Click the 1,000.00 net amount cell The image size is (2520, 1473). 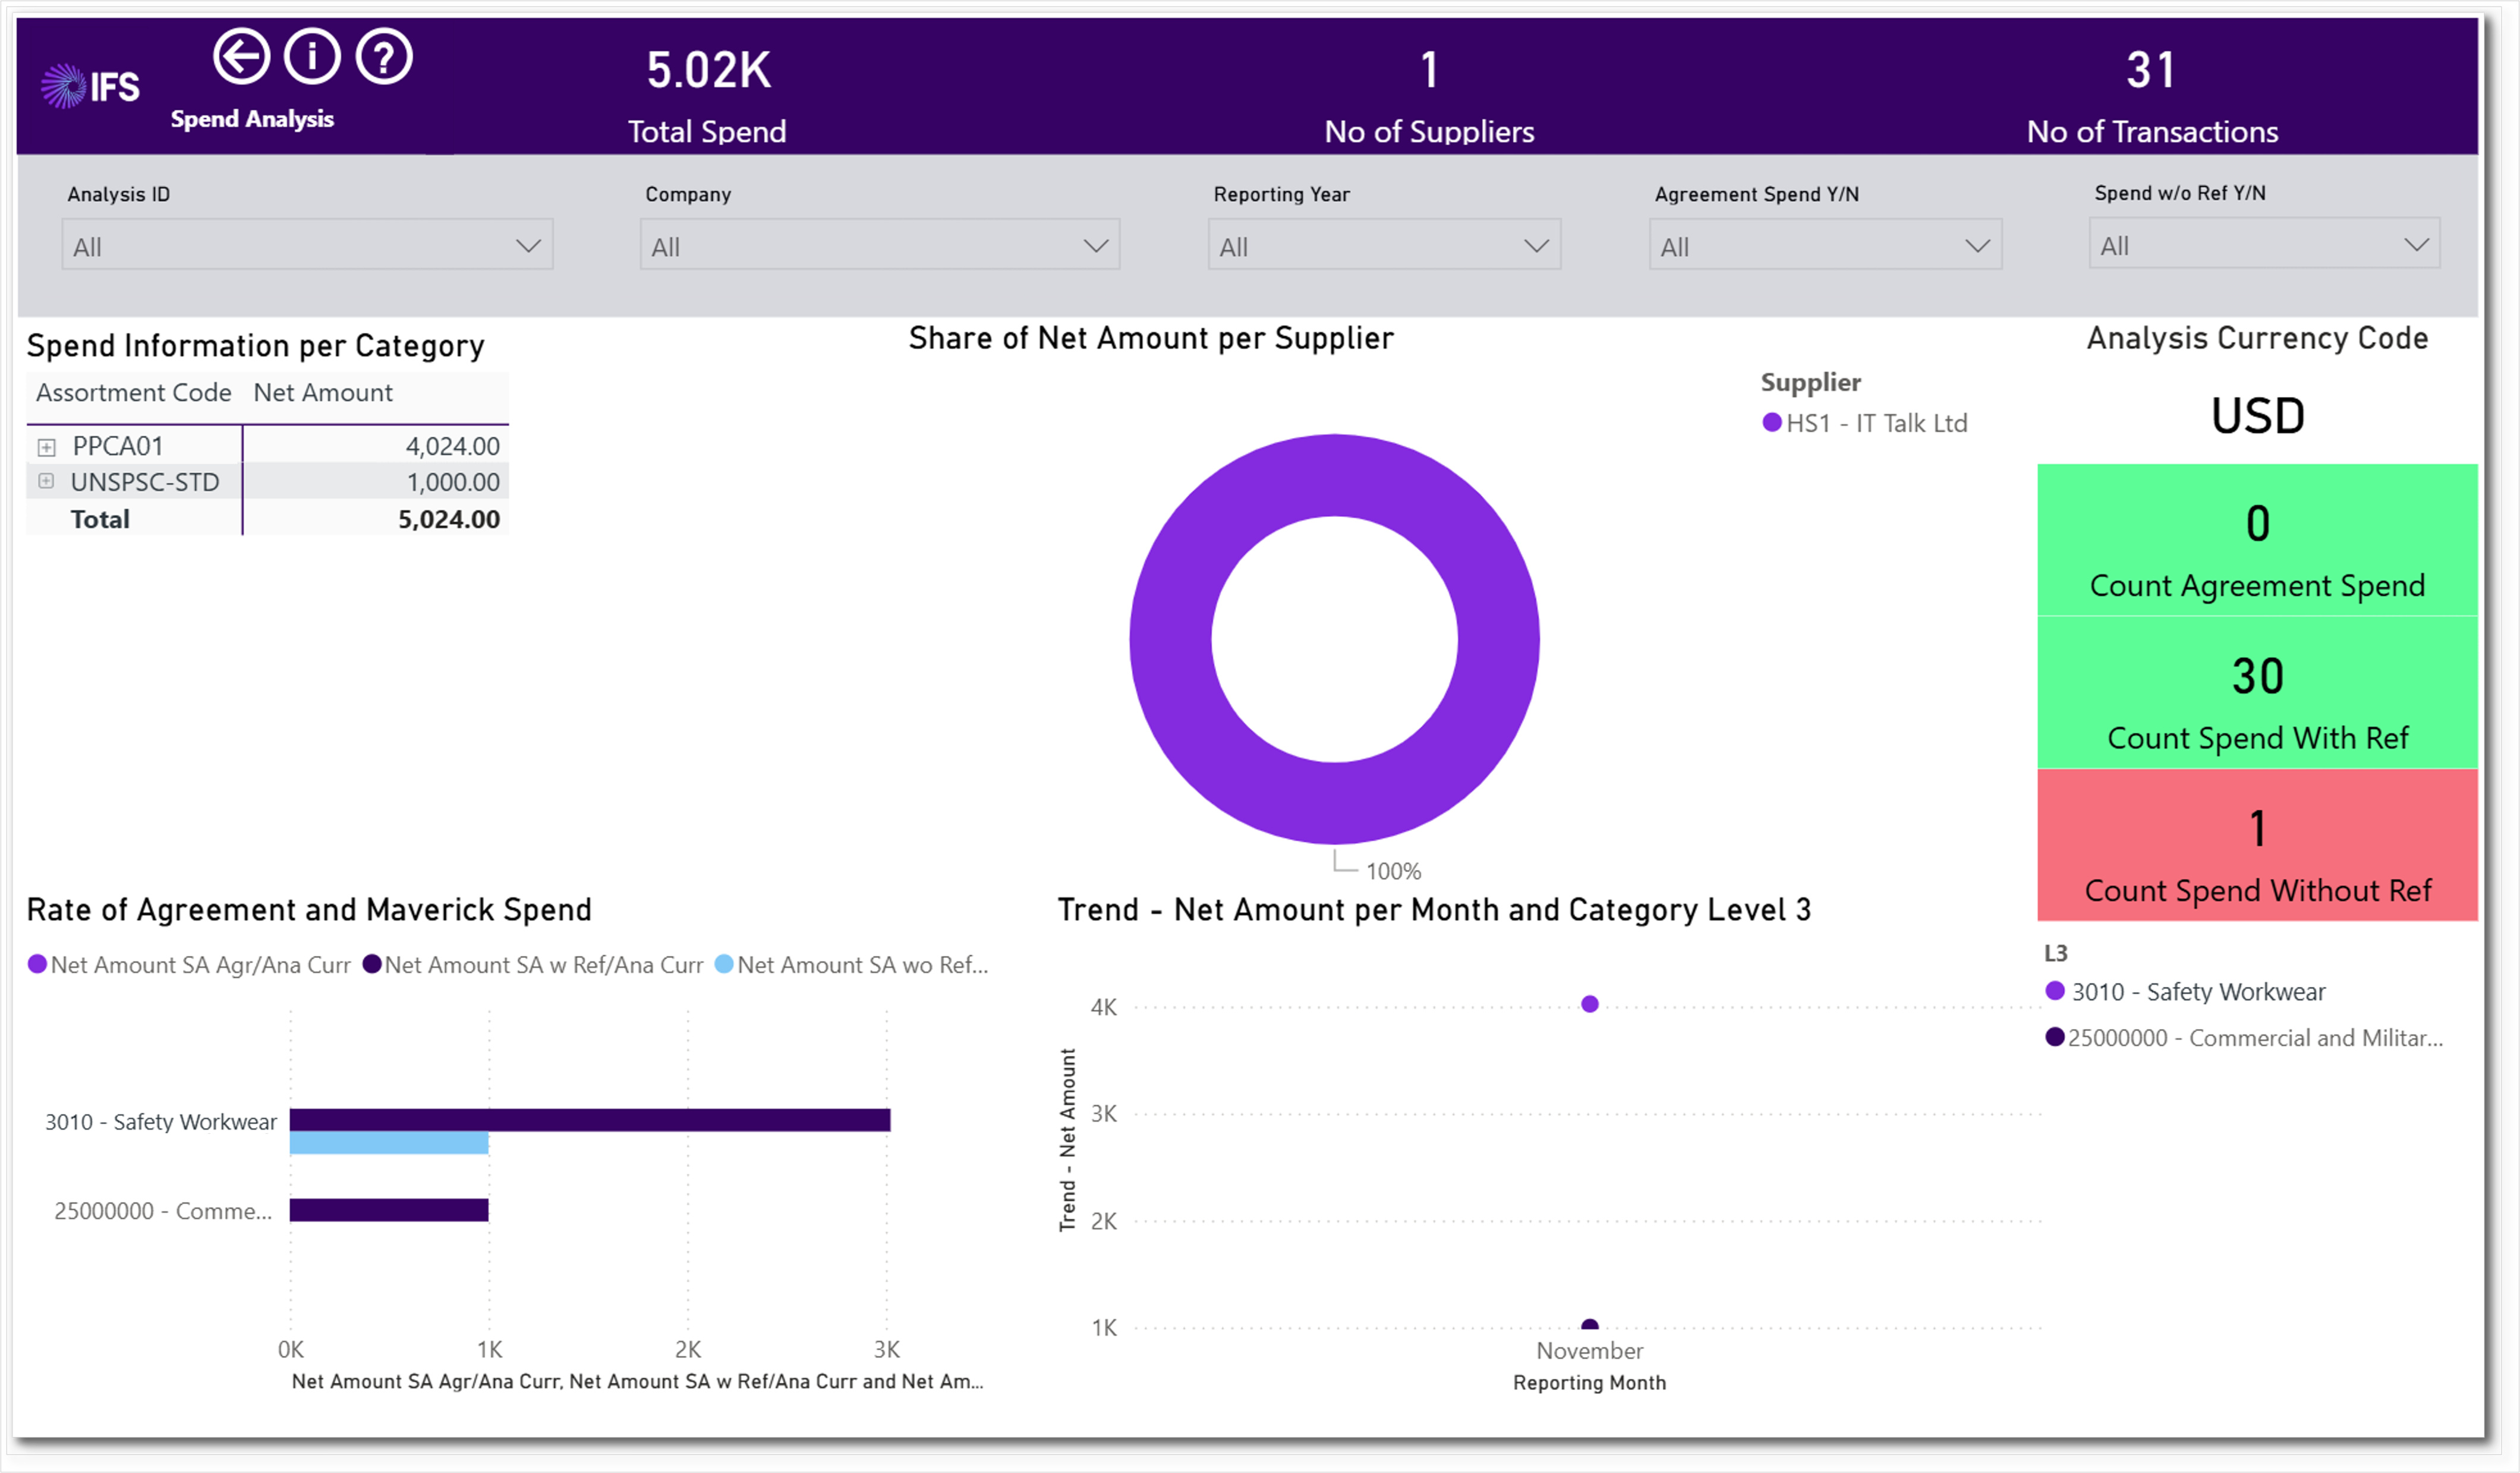453,482
